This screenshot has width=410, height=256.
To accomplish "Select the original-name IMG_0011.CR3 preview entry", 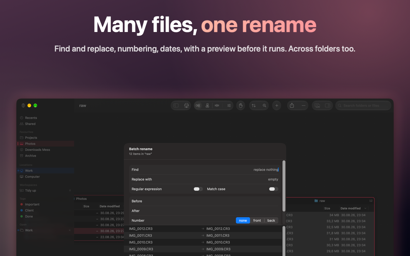I will [141, 236].
